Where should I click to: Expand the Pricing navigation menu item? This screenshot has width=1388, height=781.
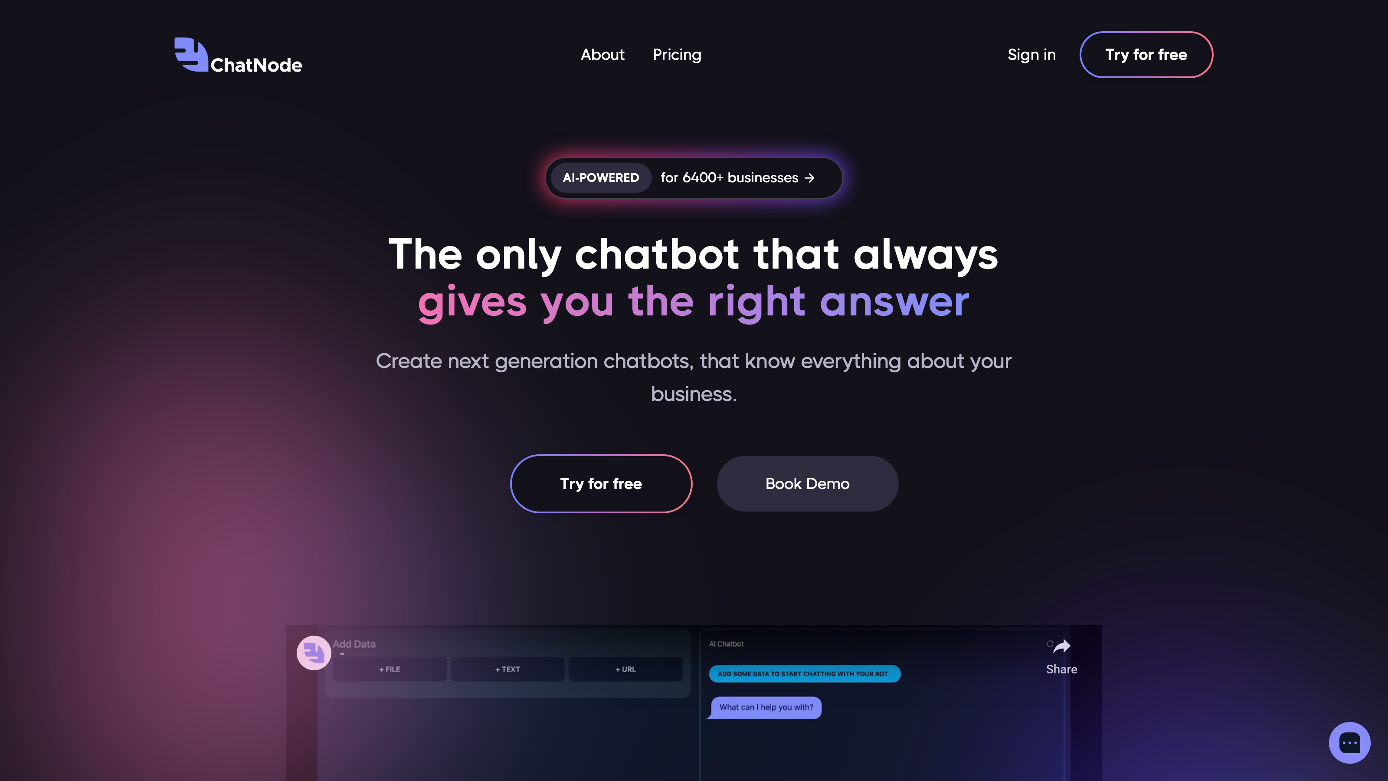click(677, 54)
